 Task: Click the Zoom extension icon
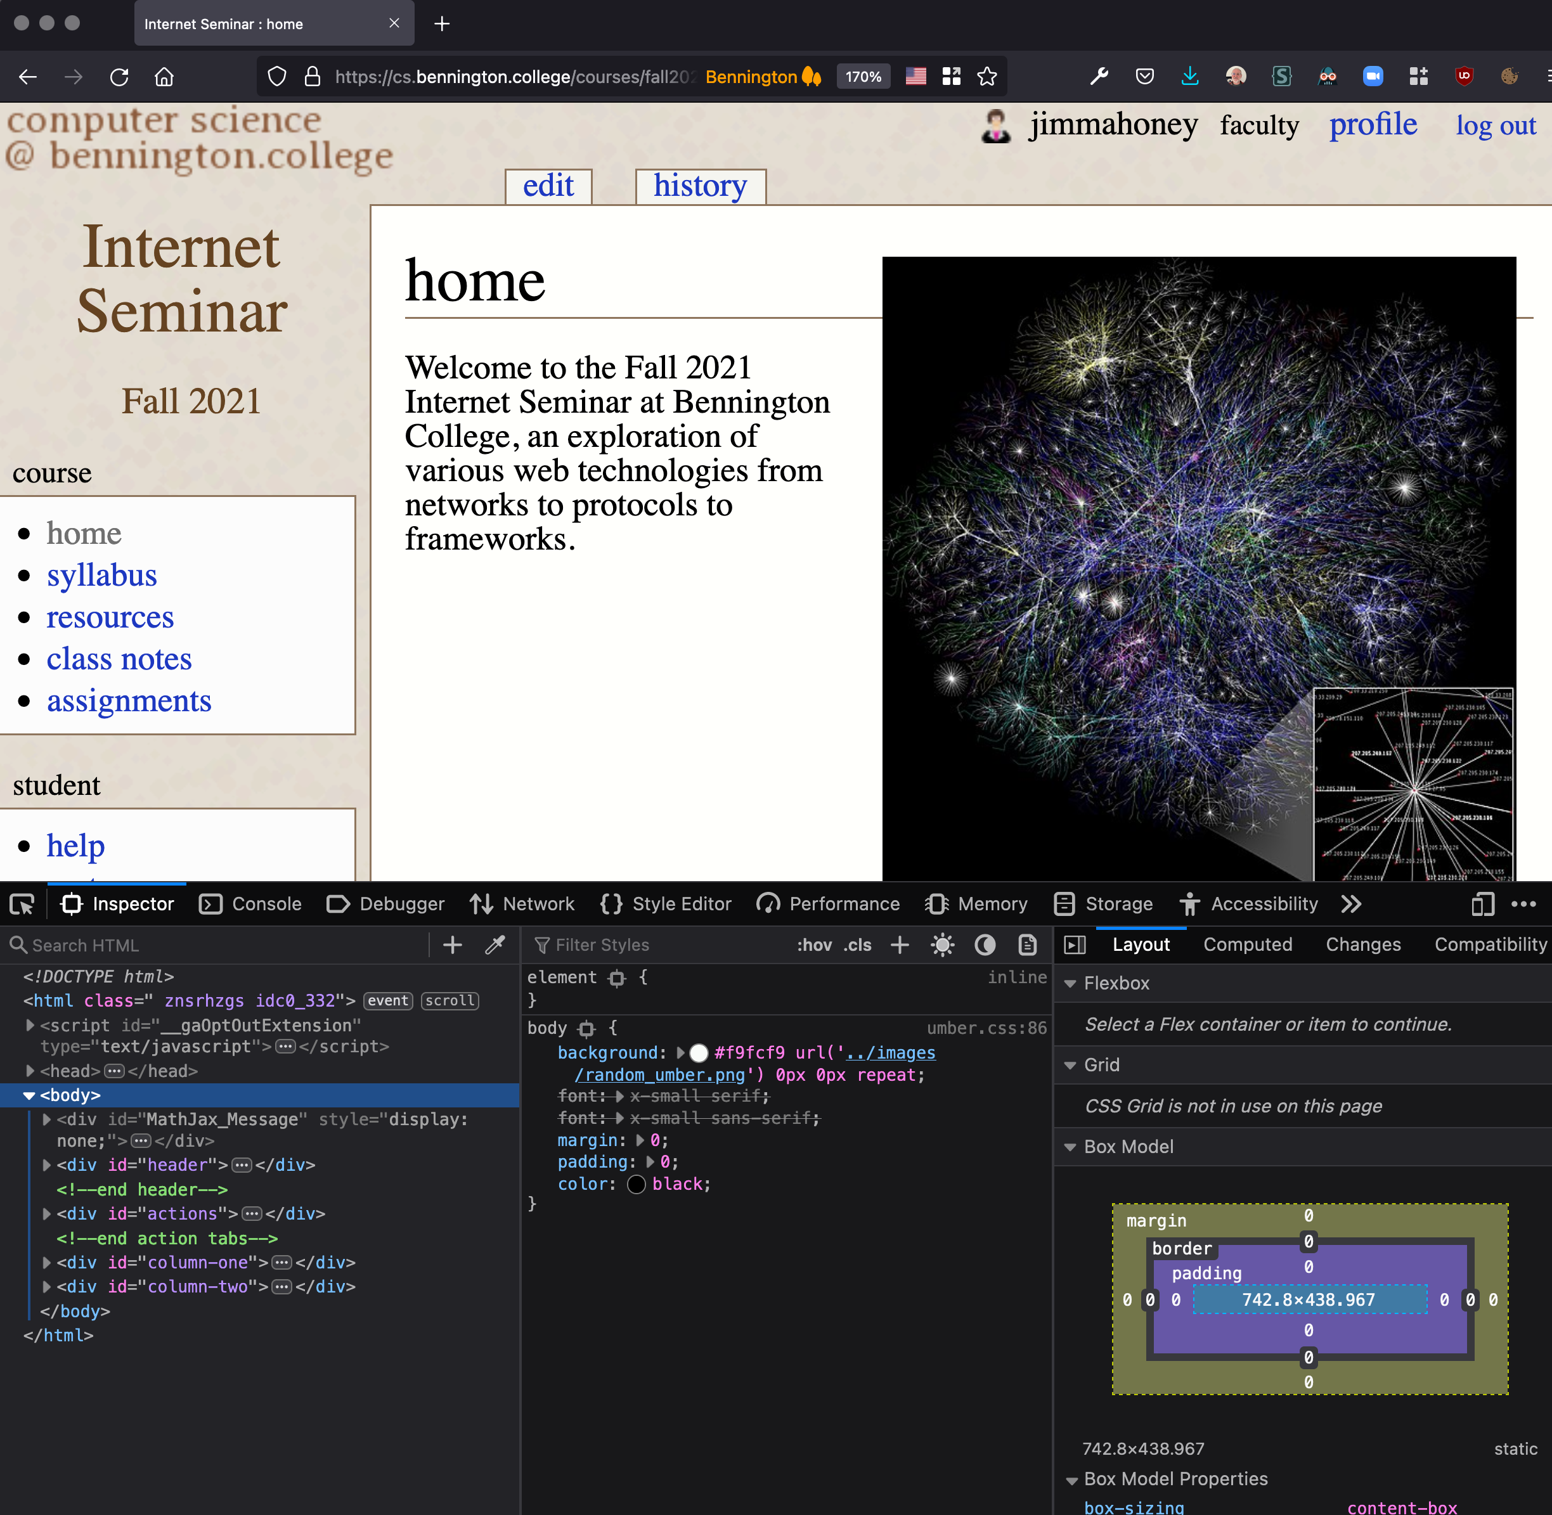click(1373, 77)
